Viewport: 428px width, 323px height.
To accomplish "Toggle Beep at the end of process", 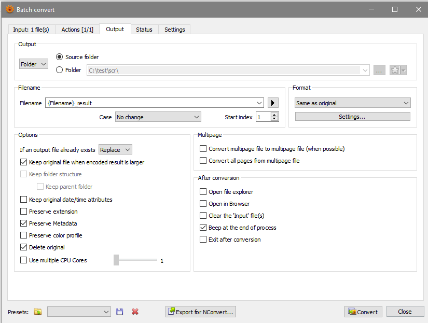I will click(x=203, y=228).
